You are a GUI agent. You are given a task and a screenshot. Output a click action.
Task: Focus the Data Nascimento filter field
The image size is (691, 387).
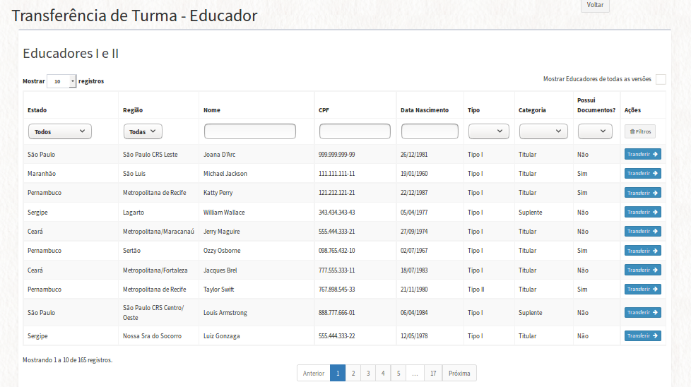pos(430,131)
